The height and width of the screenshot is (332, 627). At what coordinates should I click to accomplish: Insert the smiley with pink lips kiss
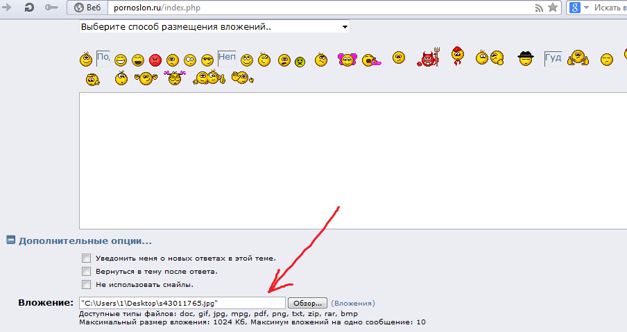pos(371,60)
